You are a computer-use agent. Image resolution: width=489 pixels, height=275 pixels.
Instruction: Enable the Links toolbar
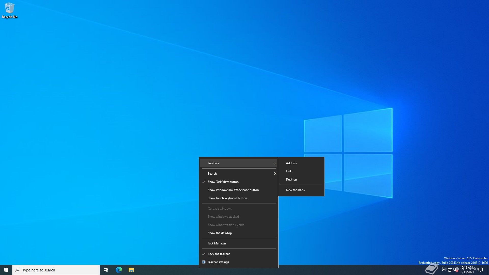click(301, 171)
